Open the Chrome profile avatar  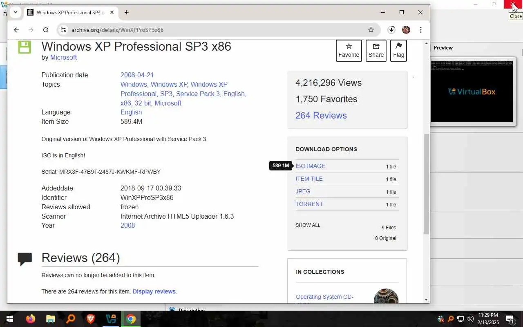406,30
